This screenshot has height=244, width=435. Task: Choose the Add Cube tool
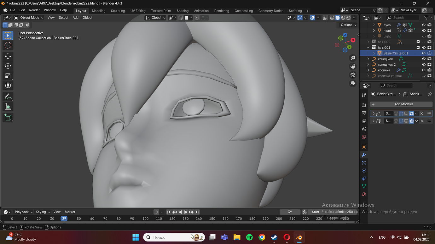[x=8, y=118]
